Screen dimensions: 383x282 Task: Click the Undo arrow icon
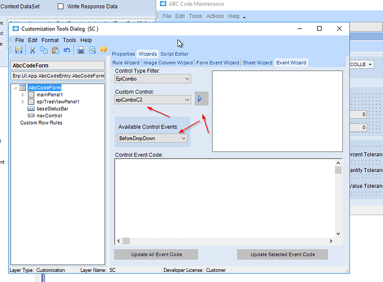coord(66,50)
